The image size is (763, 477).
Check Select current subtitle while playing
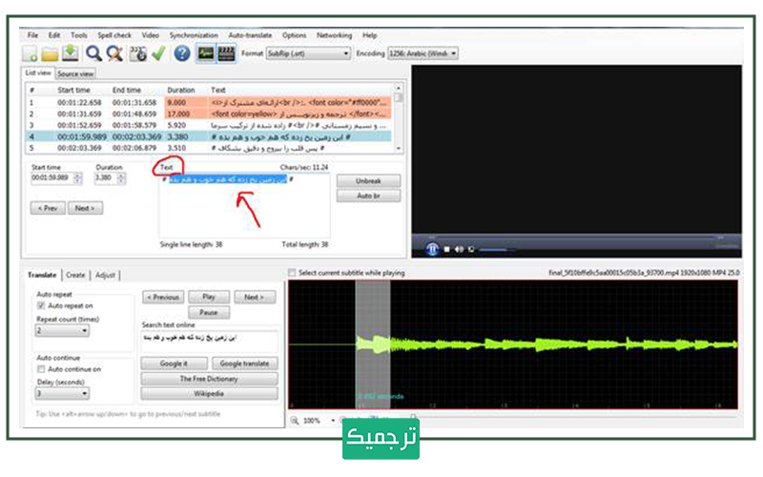(292, 273)
